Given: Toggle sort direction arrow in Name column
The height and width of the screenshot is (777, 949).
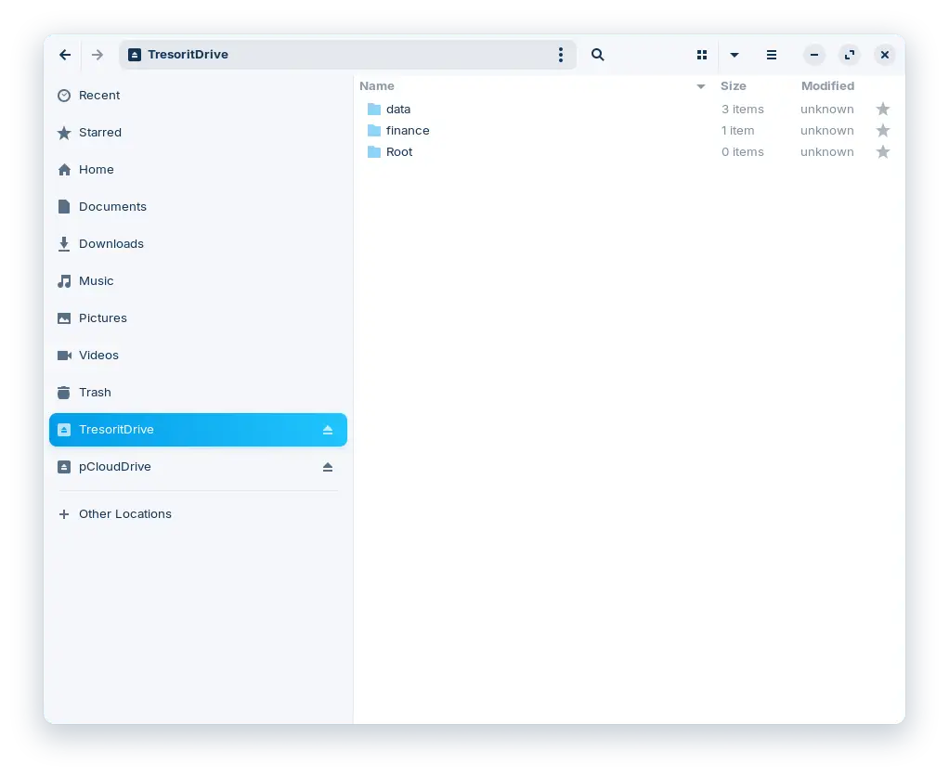Looking at the screenshot, I should [x=701, y=86].
